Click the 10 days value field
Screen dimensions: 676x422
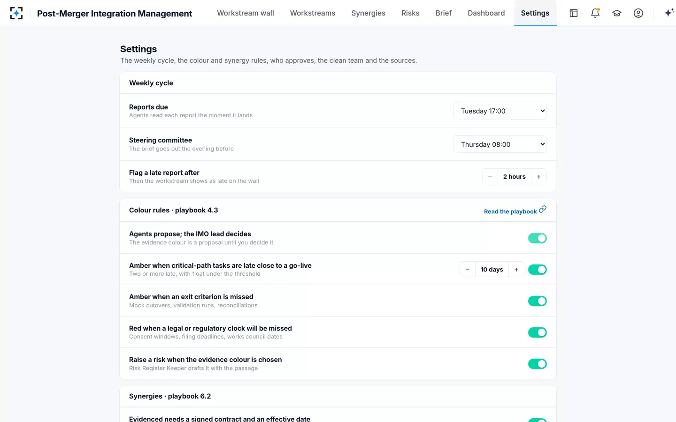pos(492,270)
